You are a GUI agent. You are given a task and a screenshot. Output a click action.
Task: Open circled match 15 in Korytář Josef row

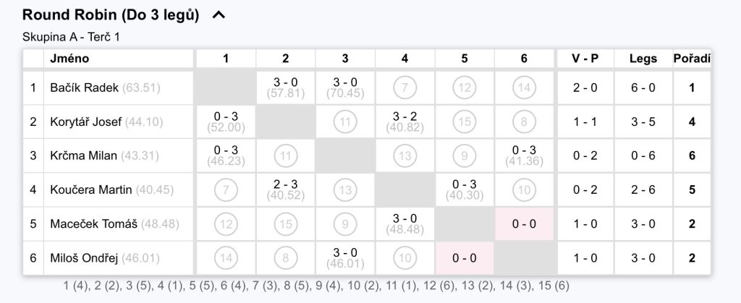tap(464, 121)
